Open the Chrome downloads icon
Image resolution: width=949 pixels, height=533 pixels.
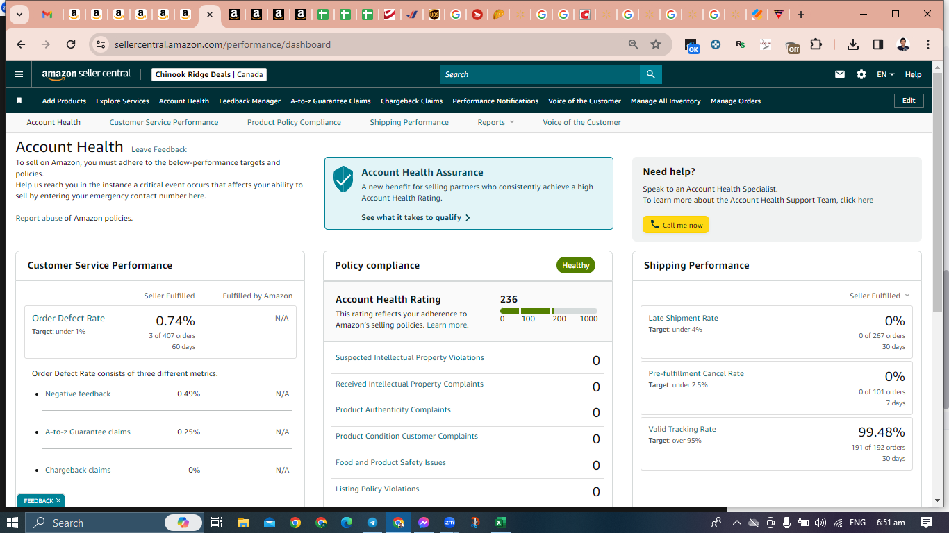point(853,44)
